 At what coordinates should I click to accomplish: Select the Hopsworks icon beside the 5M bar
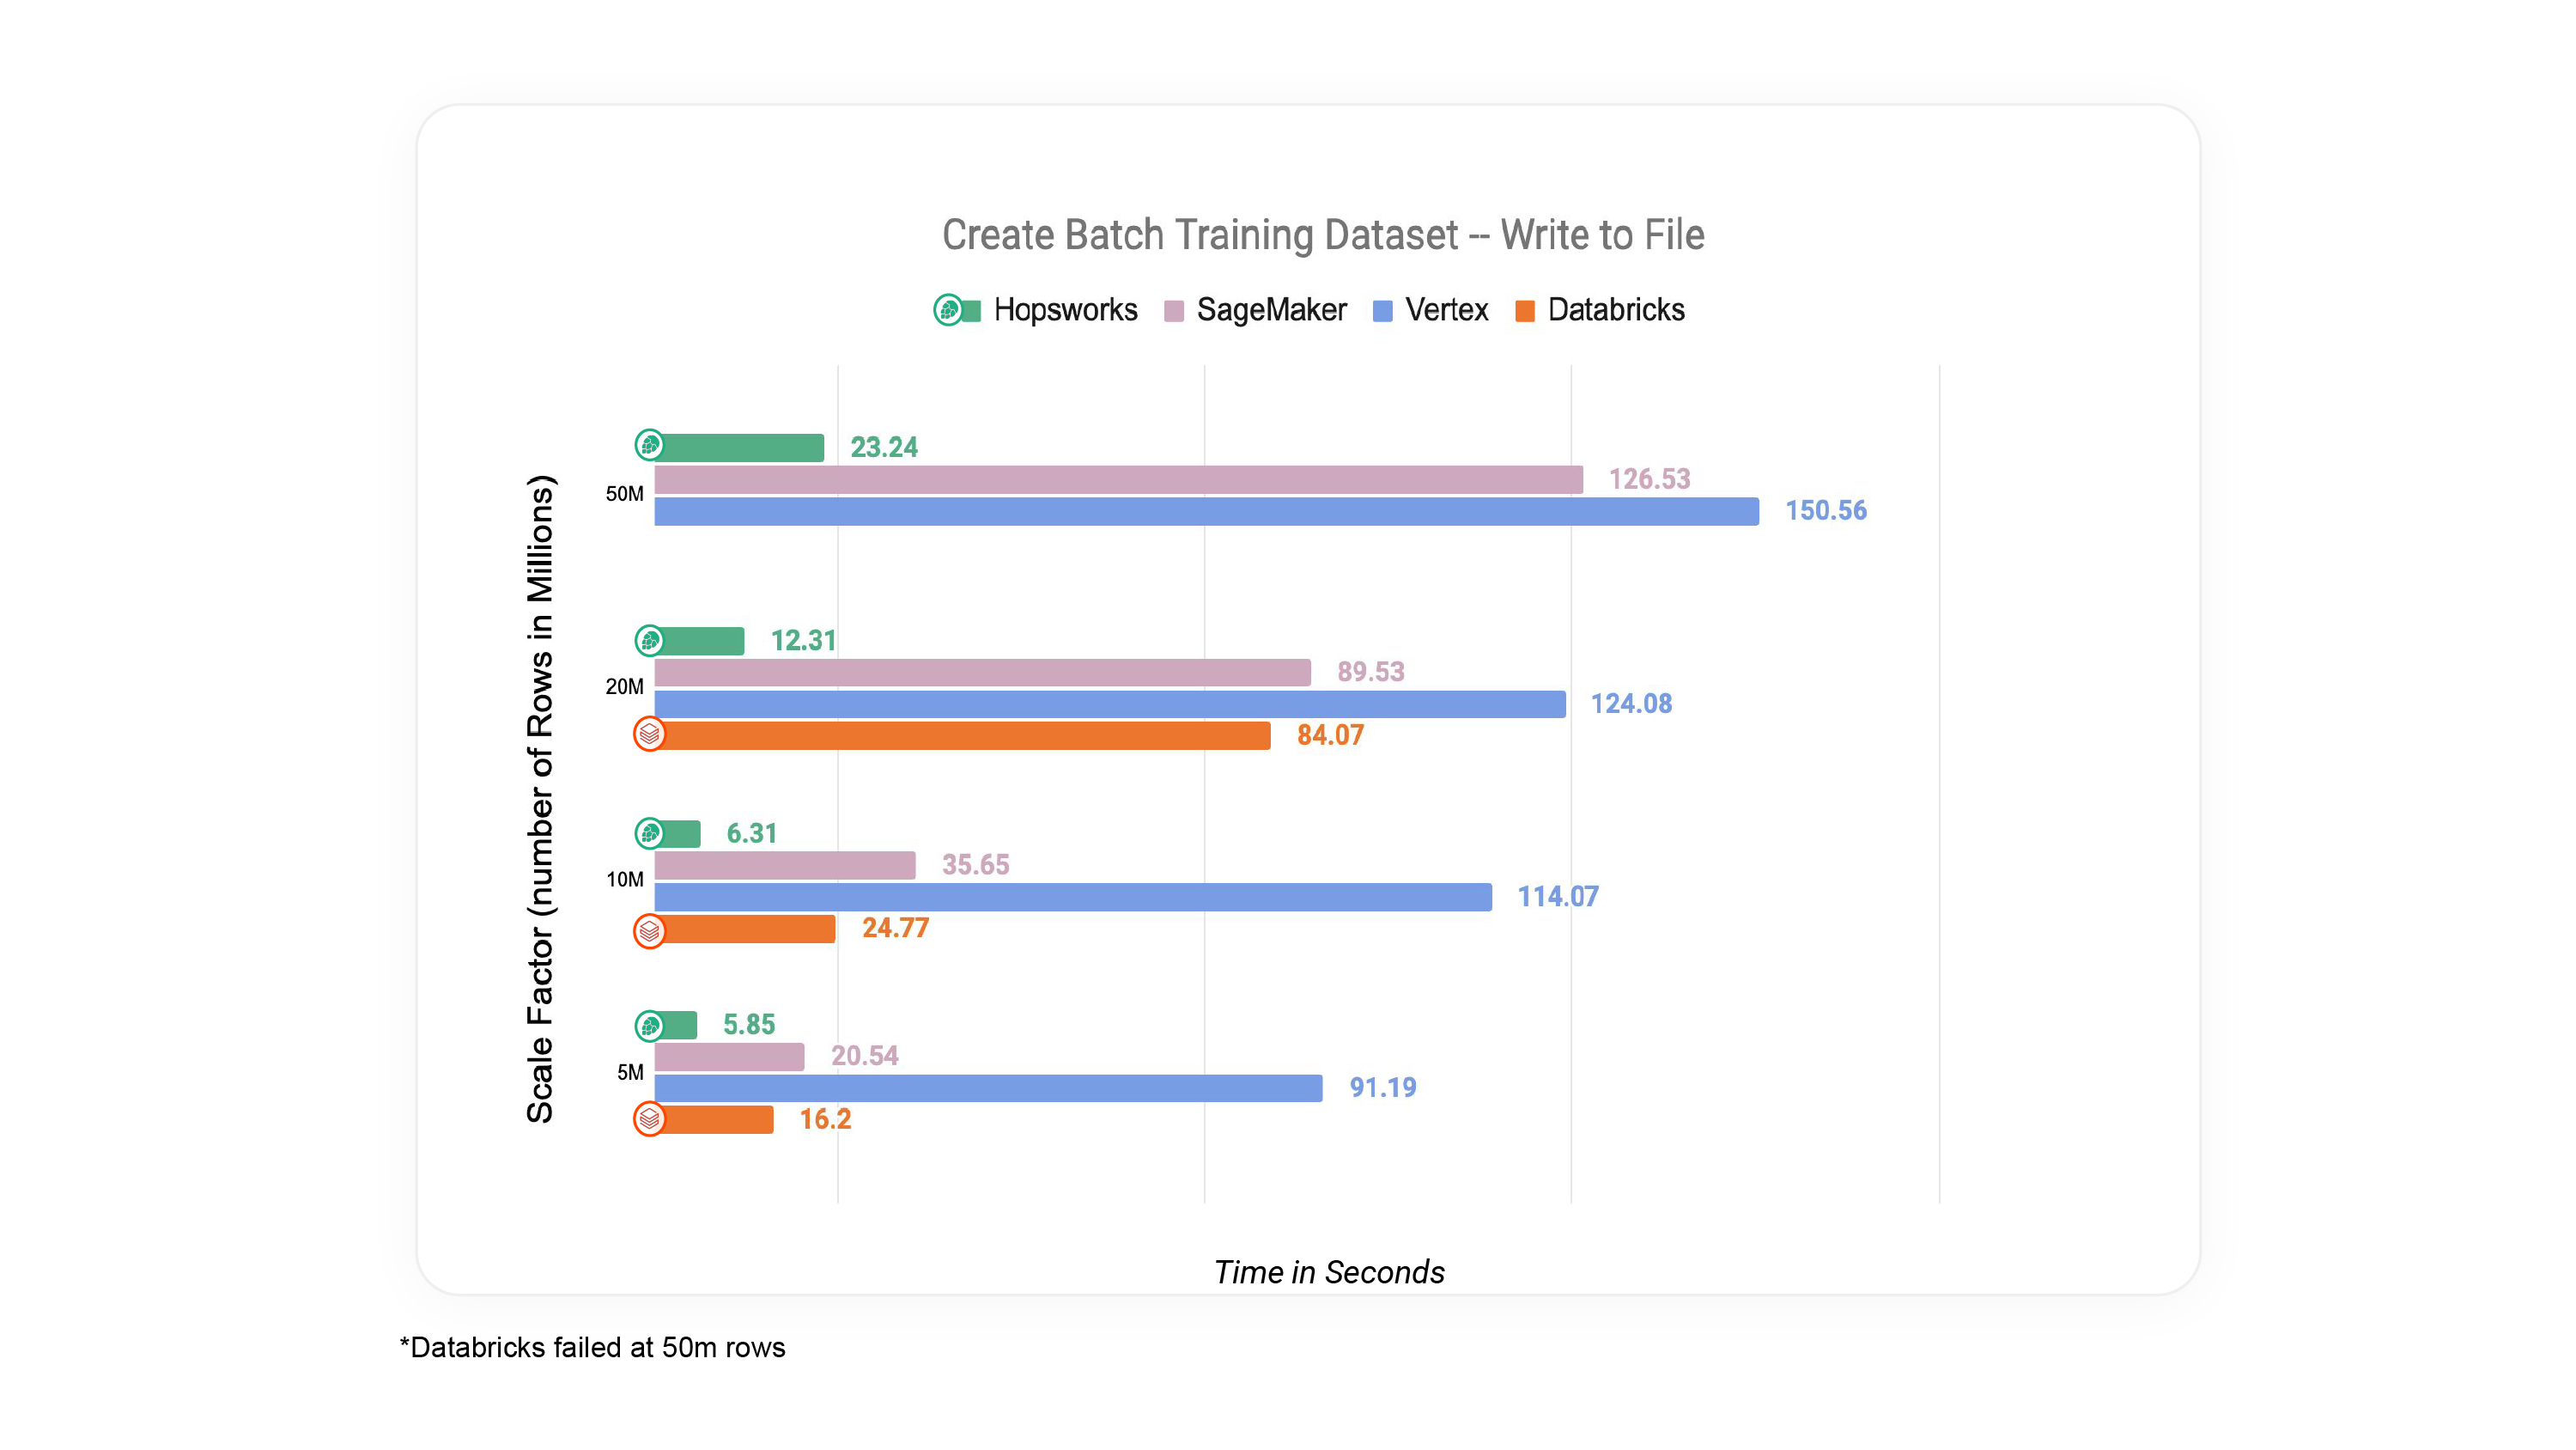(x=648, y=1025)
